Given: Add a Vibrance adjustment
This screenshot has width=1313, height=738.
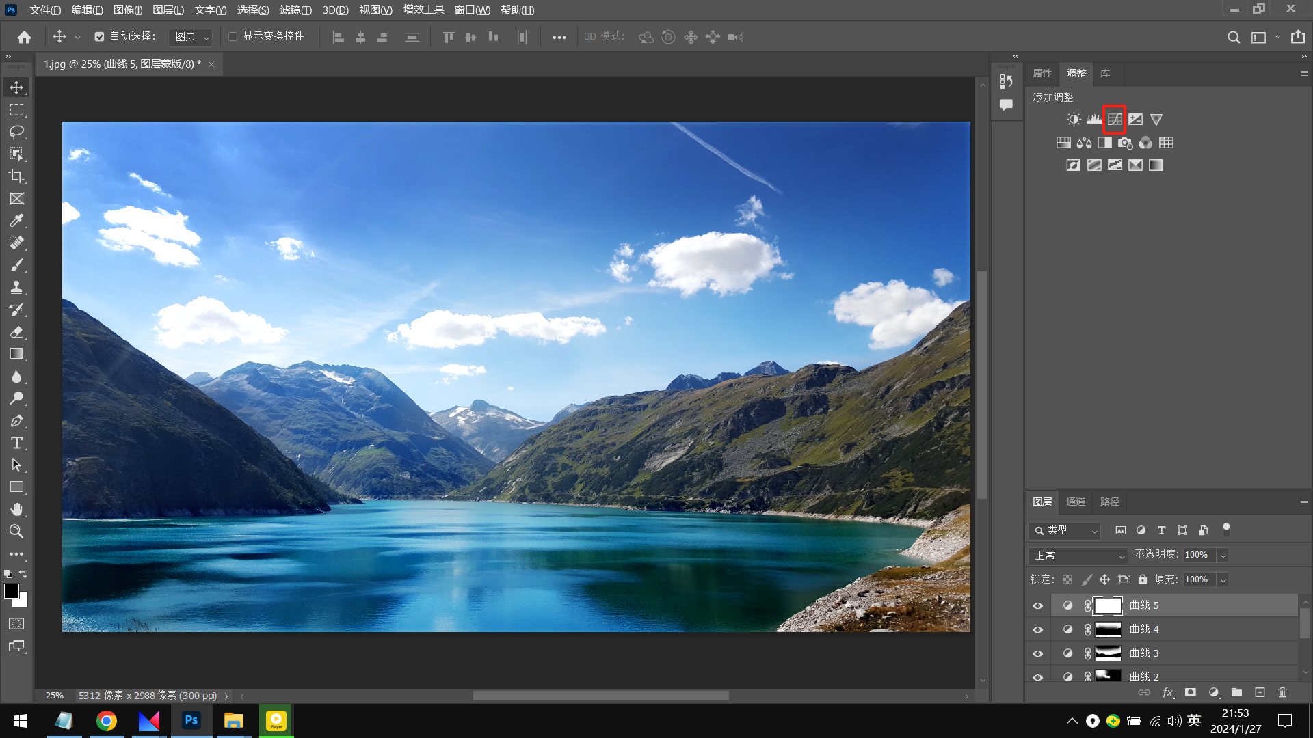Looking at the screenshot, I should [1156, 120].
